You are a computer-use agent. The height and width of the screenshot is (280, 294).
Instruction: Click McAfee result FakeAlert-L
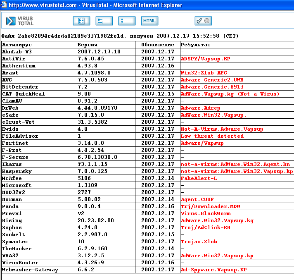[x=199, y=178]
